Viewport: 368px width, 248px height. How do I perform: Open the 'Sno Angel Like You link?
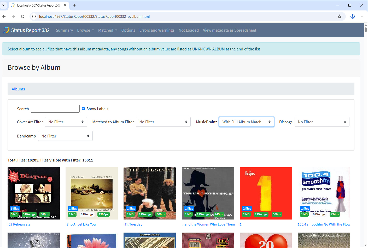pos(81,224)
